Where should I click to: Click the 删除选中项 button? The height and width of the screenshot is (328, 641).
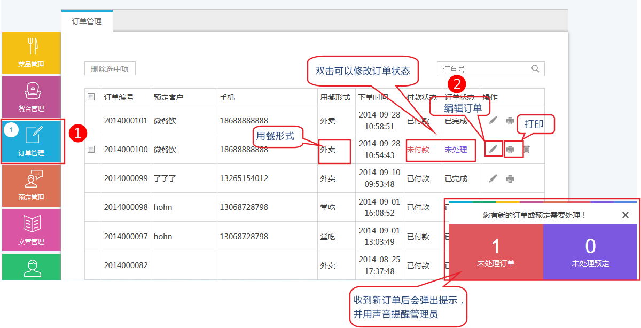click(110, 69)
